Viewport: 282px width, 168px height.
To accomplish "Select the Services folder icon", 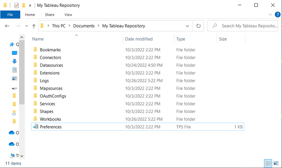I will click(x=35, y=104).
